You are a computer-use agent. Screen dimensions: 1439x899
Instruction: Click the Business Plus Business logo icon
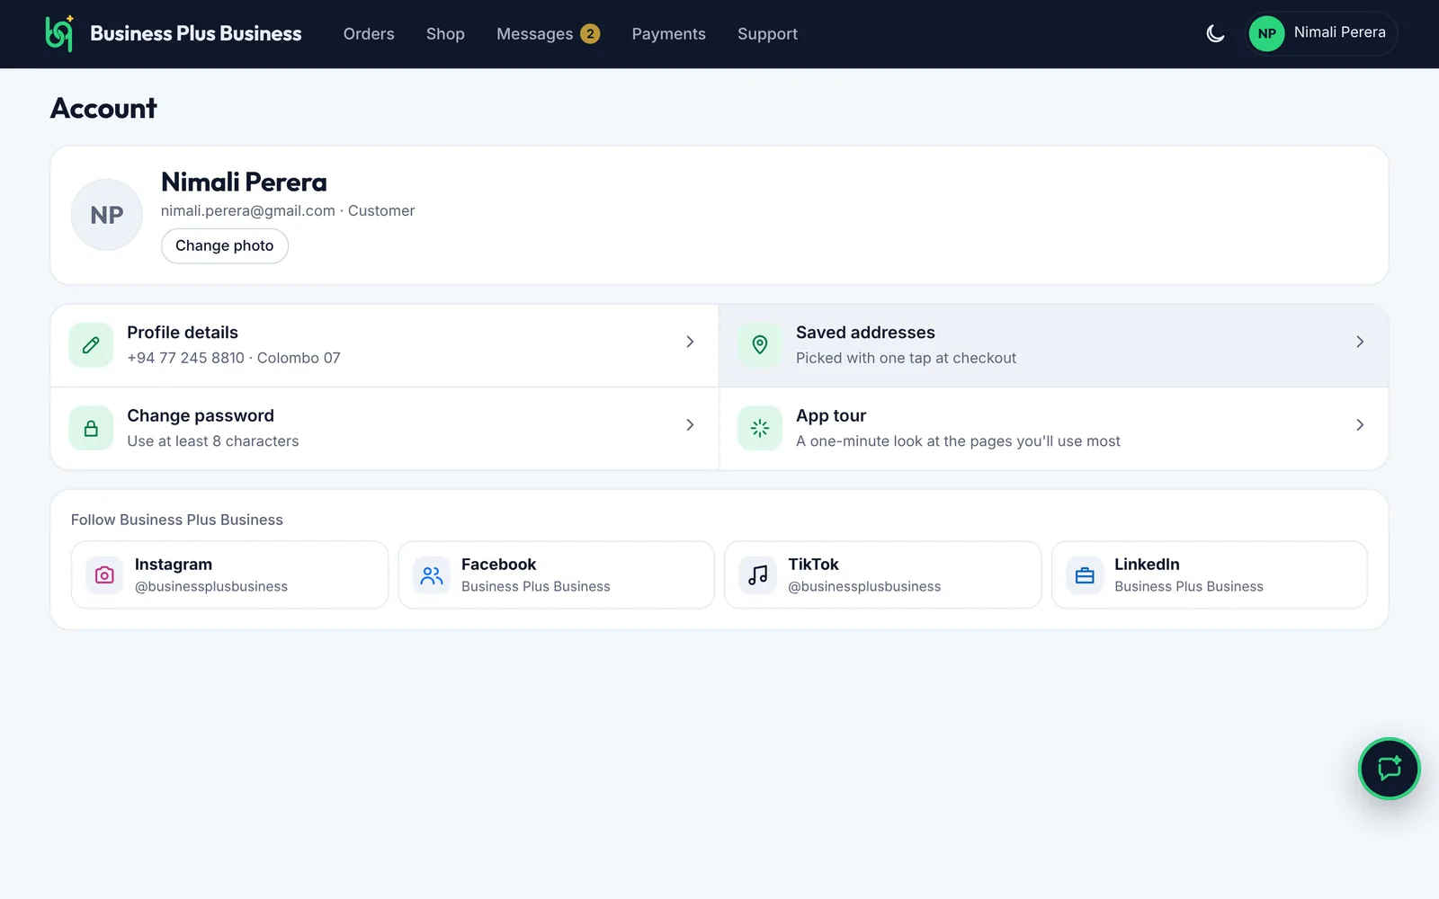pyautogui.click(x=59, y=33)
